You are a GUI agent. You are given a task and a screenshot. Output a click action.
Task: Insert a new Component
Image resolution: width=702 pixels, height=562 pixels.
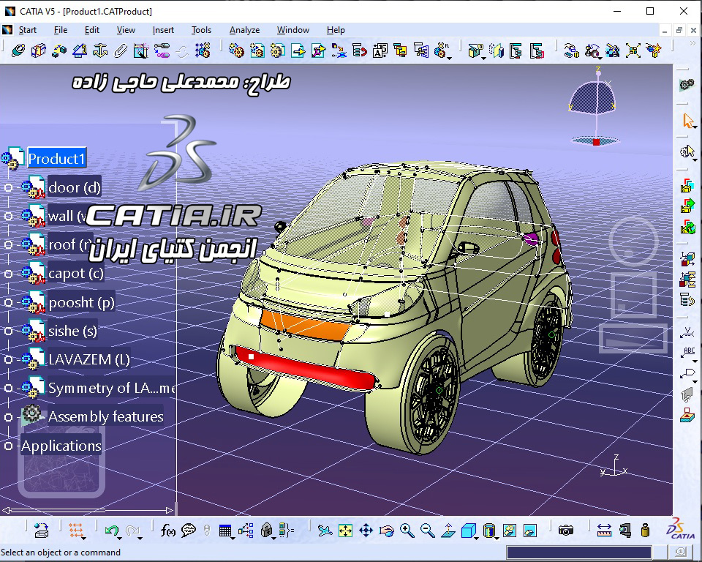pyautogui.click(x=236, y=50)
